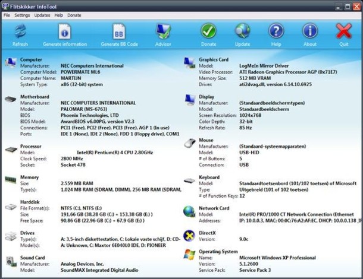
Task: Click the harddisk size 191,66 GB value
Action: coord(107,214)
